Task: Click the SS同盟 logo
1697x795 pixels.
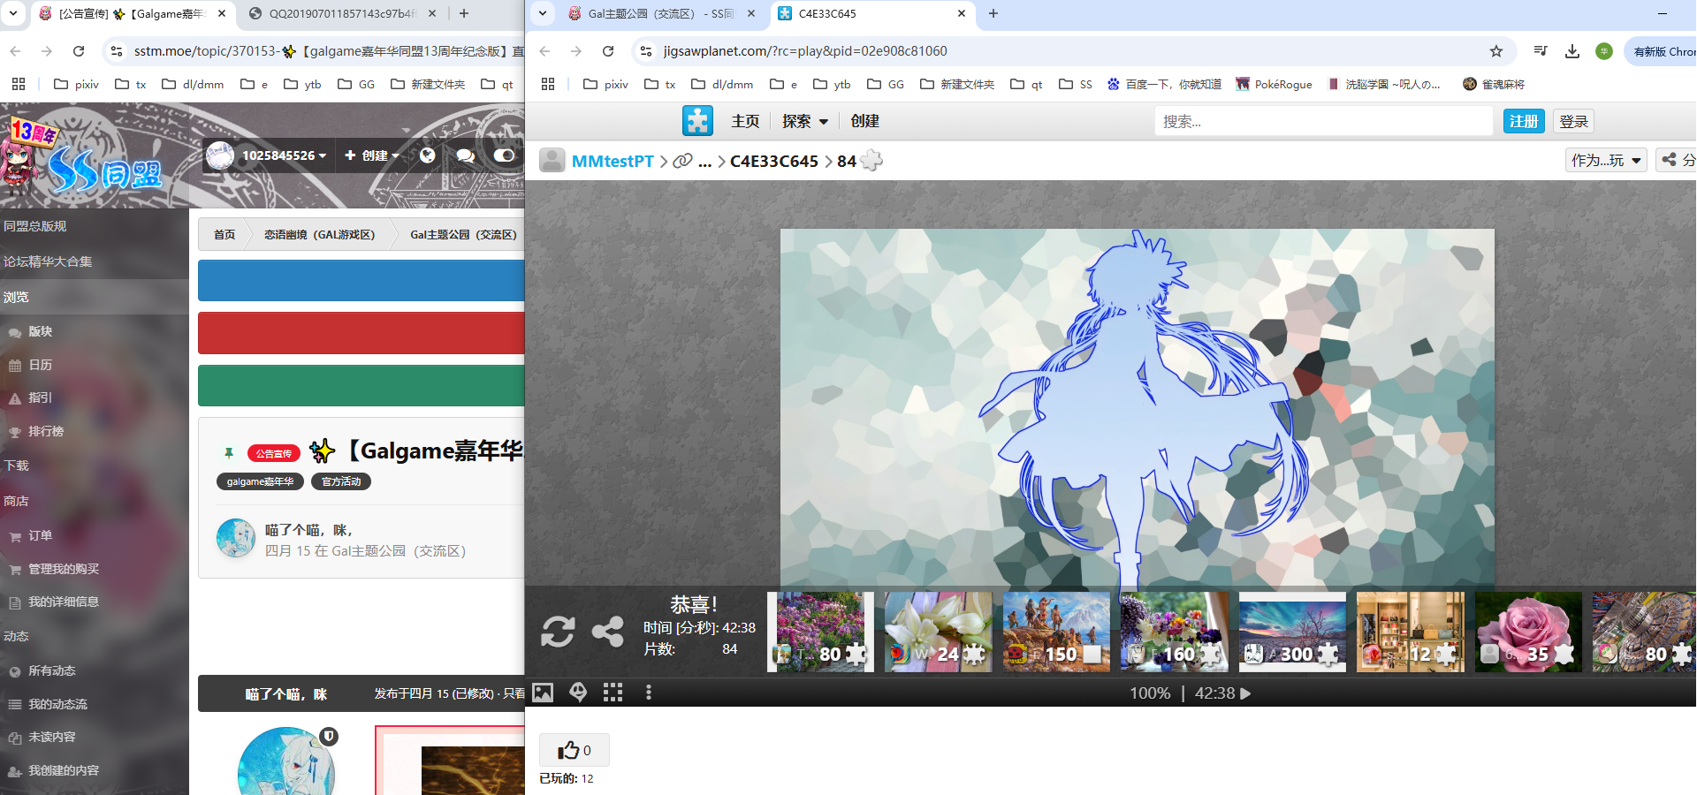Action: 84,159
